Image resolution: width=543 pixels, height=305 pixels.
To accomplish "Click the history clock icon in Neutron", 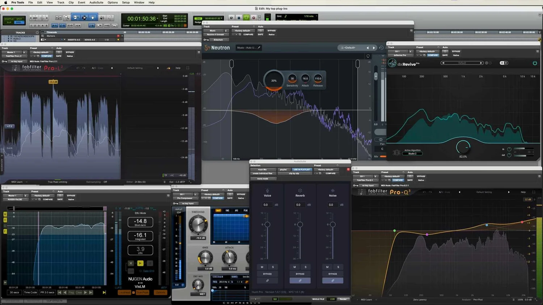I will [x=381, y=48].
